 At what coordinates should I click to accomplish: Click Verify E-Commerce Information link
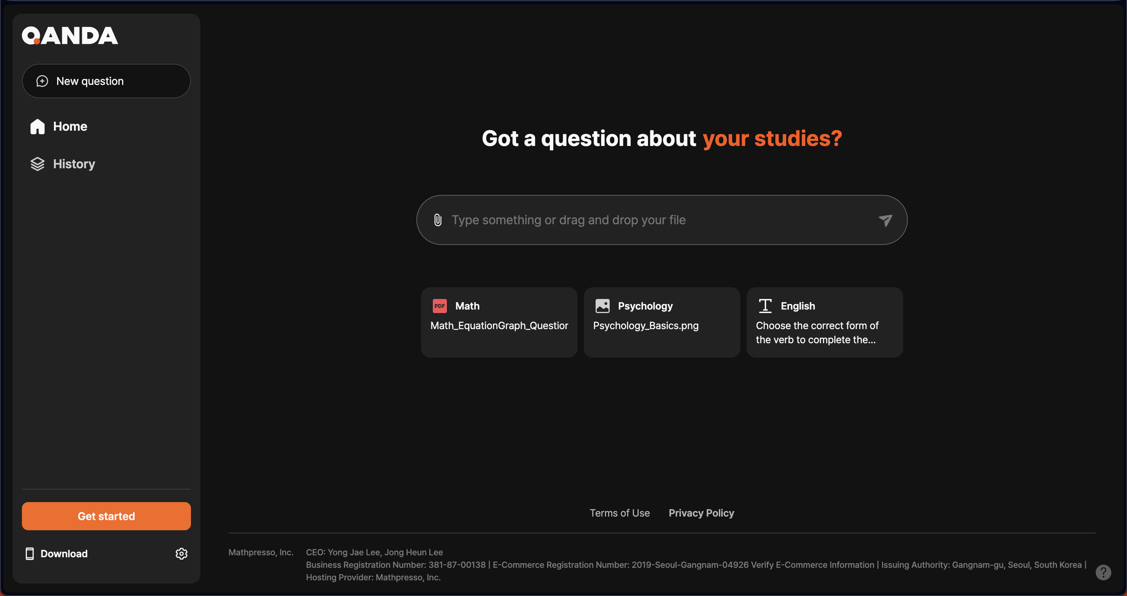(812, 564)
